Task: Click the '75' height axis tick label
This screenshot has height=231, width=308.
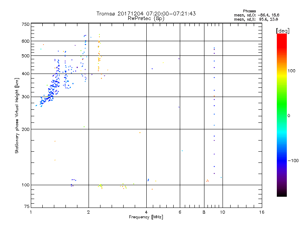Action: tap(27, 206)
